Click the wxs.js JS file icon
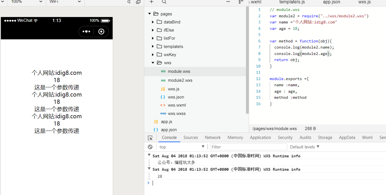This screenshot has height=195, width=386. [163, 89]
